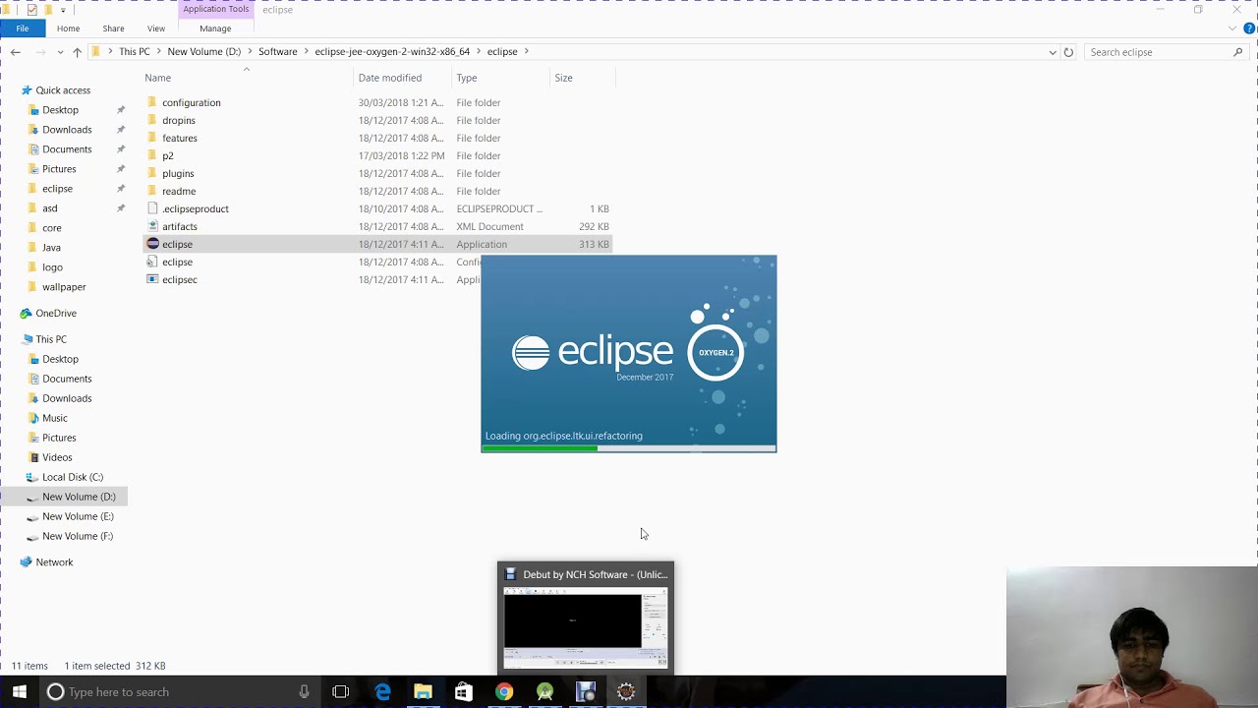Screen dimensions: 1258x708
Task: Select the configuration folder
Action: 191,102
